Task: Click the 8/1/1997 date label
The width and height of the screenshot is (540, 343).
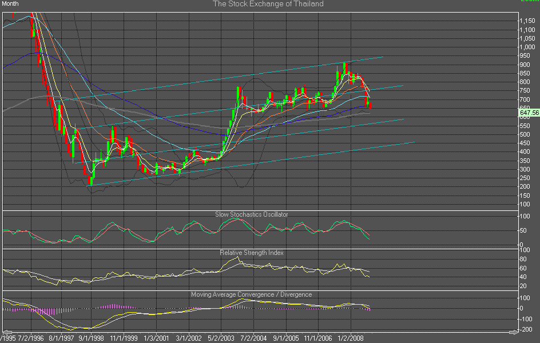Action: point(61,338)
